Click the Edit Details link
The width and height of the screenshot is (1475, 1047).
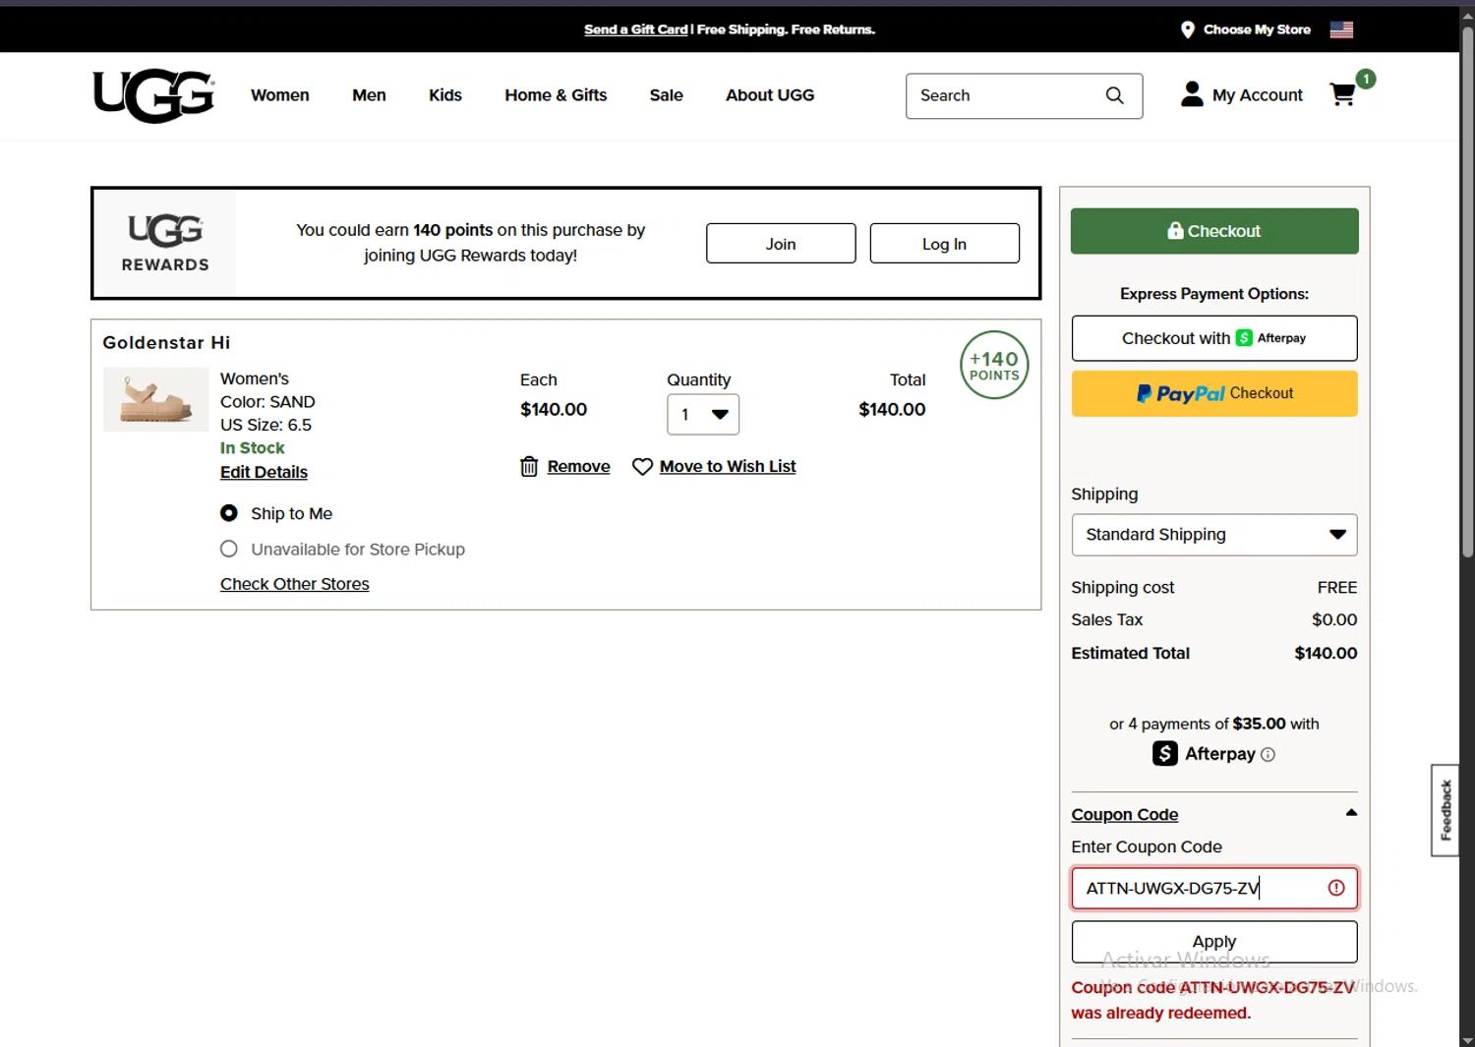pyautogui.click(x=264, y=472)
